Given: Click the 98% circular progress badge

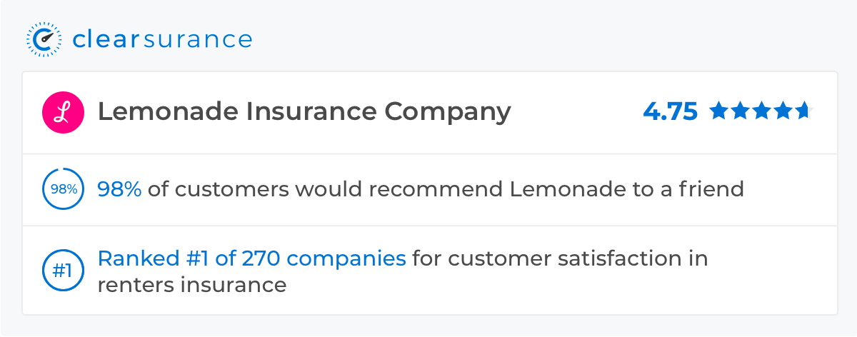Looking at the screenshot, I should pos(63,189).
